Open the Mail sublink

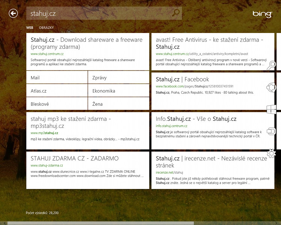[x=57, y=77]
